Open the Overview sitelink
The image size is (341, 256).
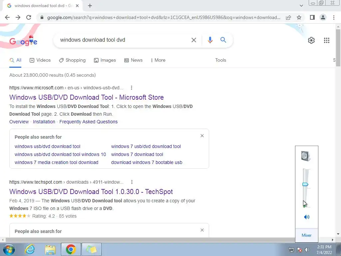click(x=19, y=122)
